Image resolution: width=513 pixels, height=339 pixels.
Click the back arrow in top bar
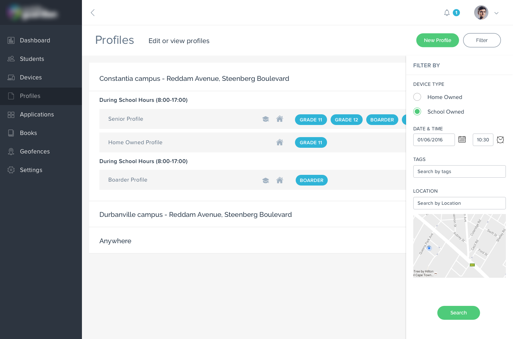coord(93,13)
